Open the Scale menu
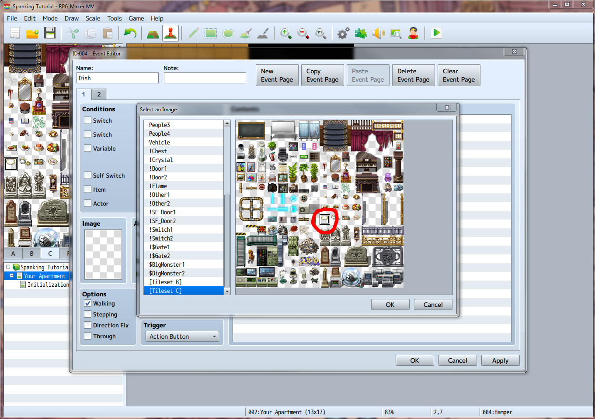 pos(93,18)
